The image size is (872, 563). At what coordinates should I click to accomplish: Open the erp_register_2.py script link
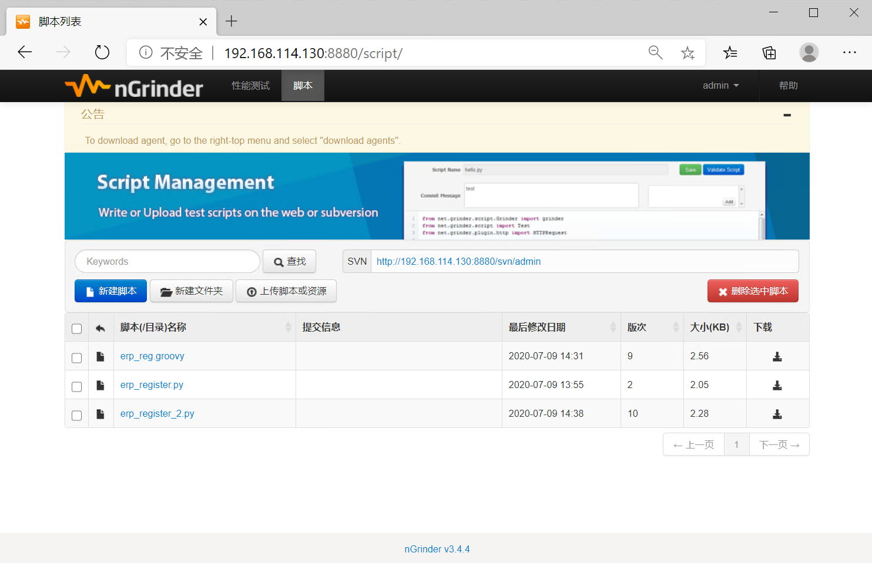157,414
